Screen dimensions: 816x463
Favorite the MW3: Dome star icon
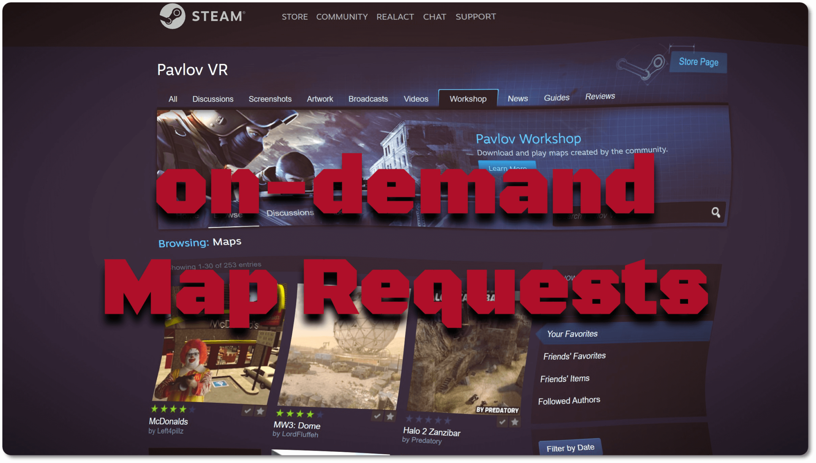pyautogui.click(x=390, y=417)
